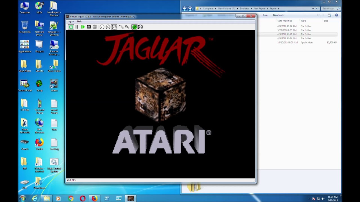Open Explorer help icon
Image resolution: width=360 pixels, height=202 pixels.
337,15
